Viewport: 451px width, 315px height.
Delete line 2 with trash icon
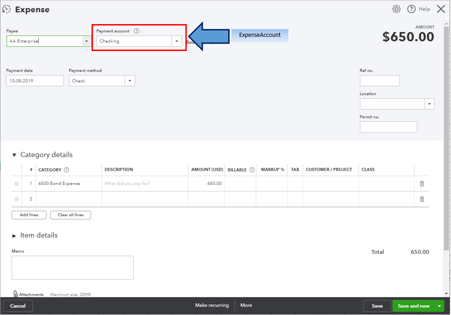422,199
